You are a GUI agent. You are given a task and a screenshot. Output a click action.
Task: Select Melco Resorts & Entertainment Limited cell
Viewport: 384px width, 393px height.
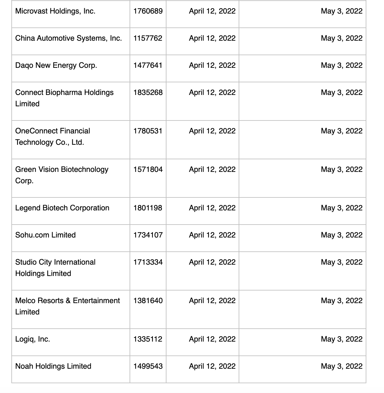click(x=67, y=306)
